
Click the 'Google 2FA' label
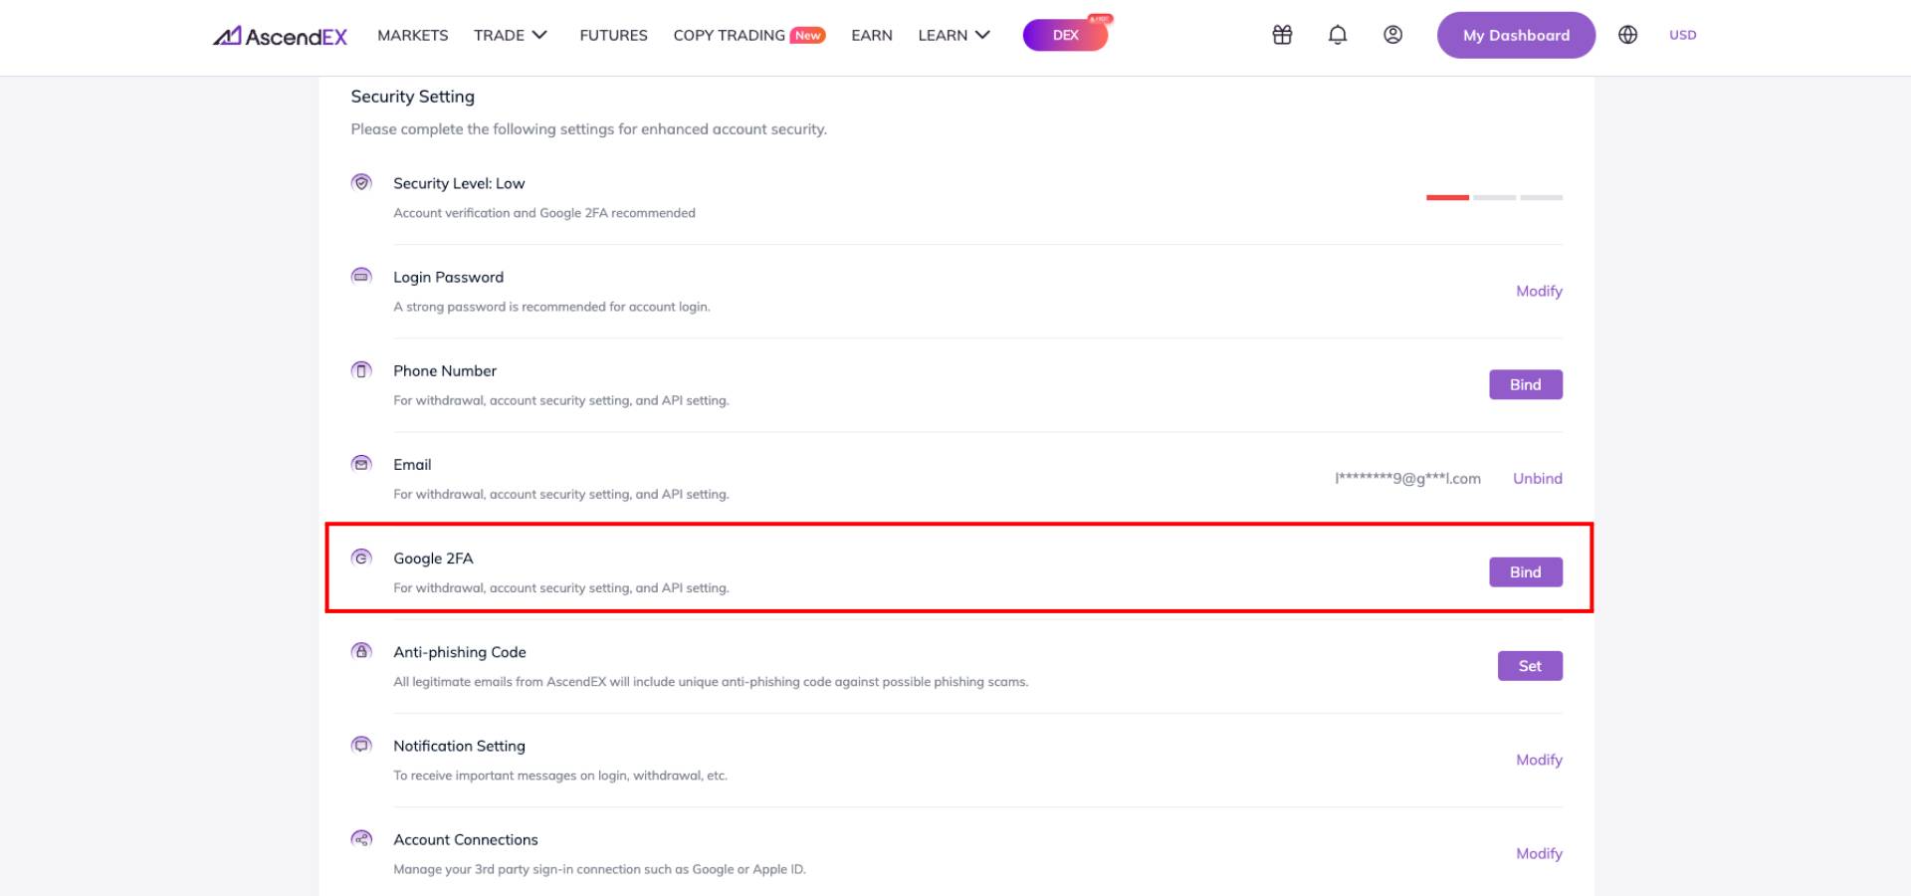tap(433, 559)
